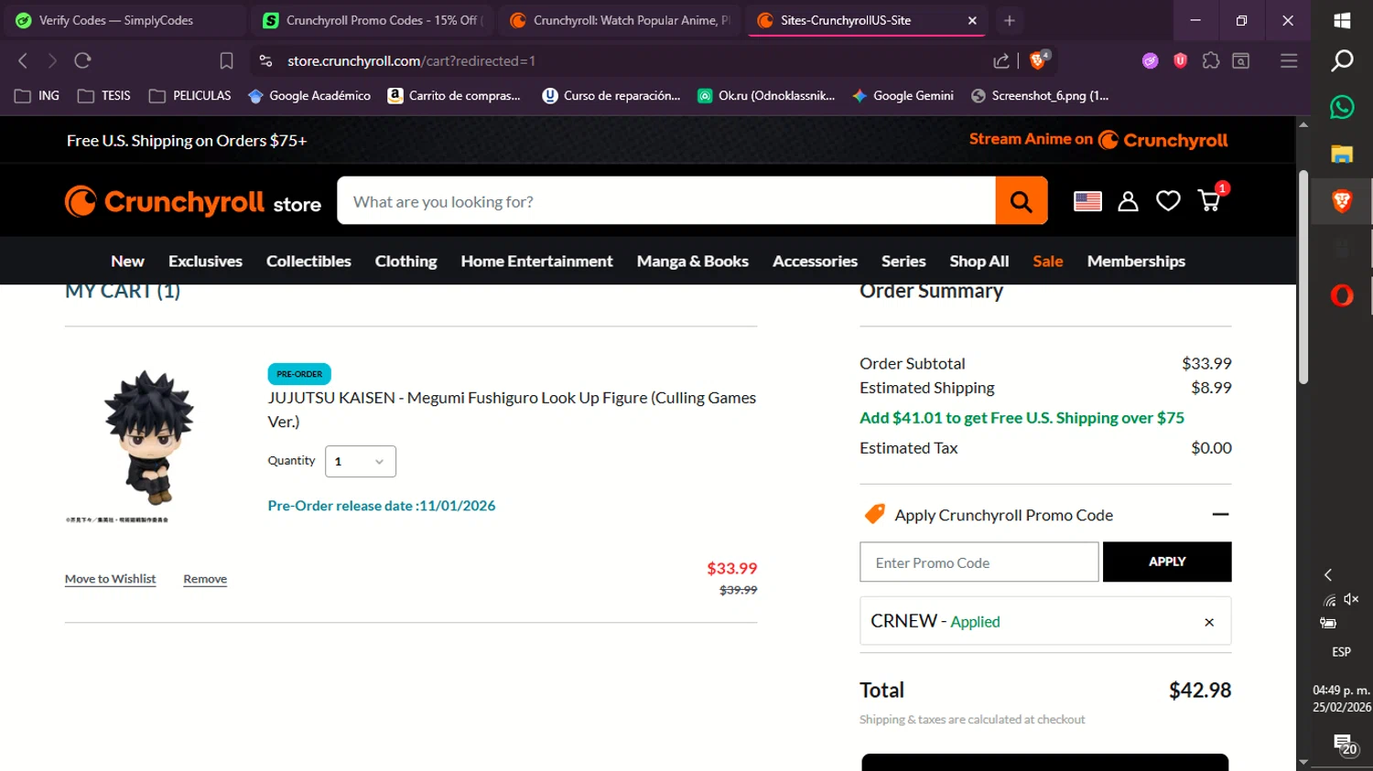
Task: Click the browser forward arrow
Action: [52, 60]
